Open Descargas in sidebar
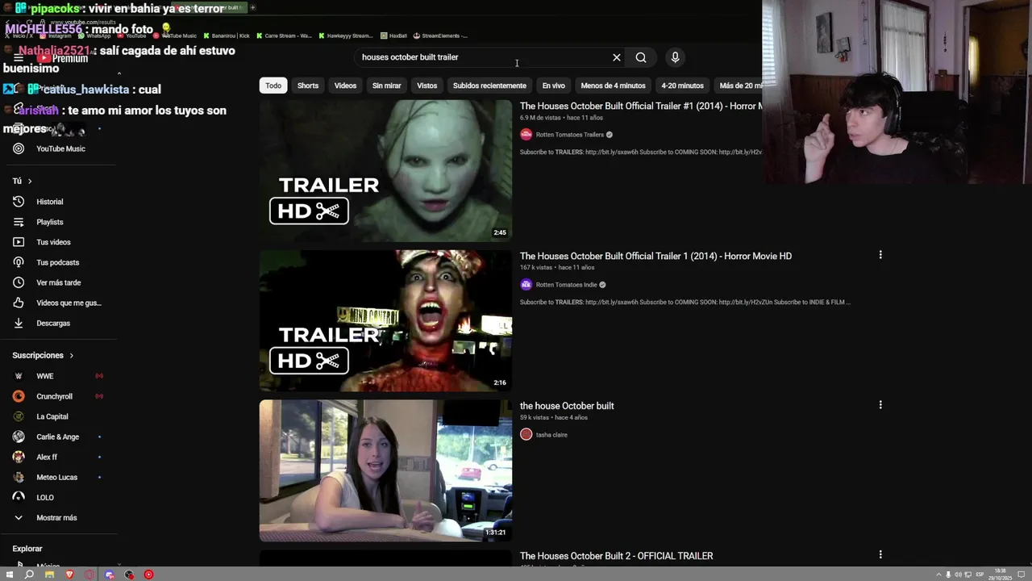This screenshot has height=581, width=1032. [x=52, y=323]
